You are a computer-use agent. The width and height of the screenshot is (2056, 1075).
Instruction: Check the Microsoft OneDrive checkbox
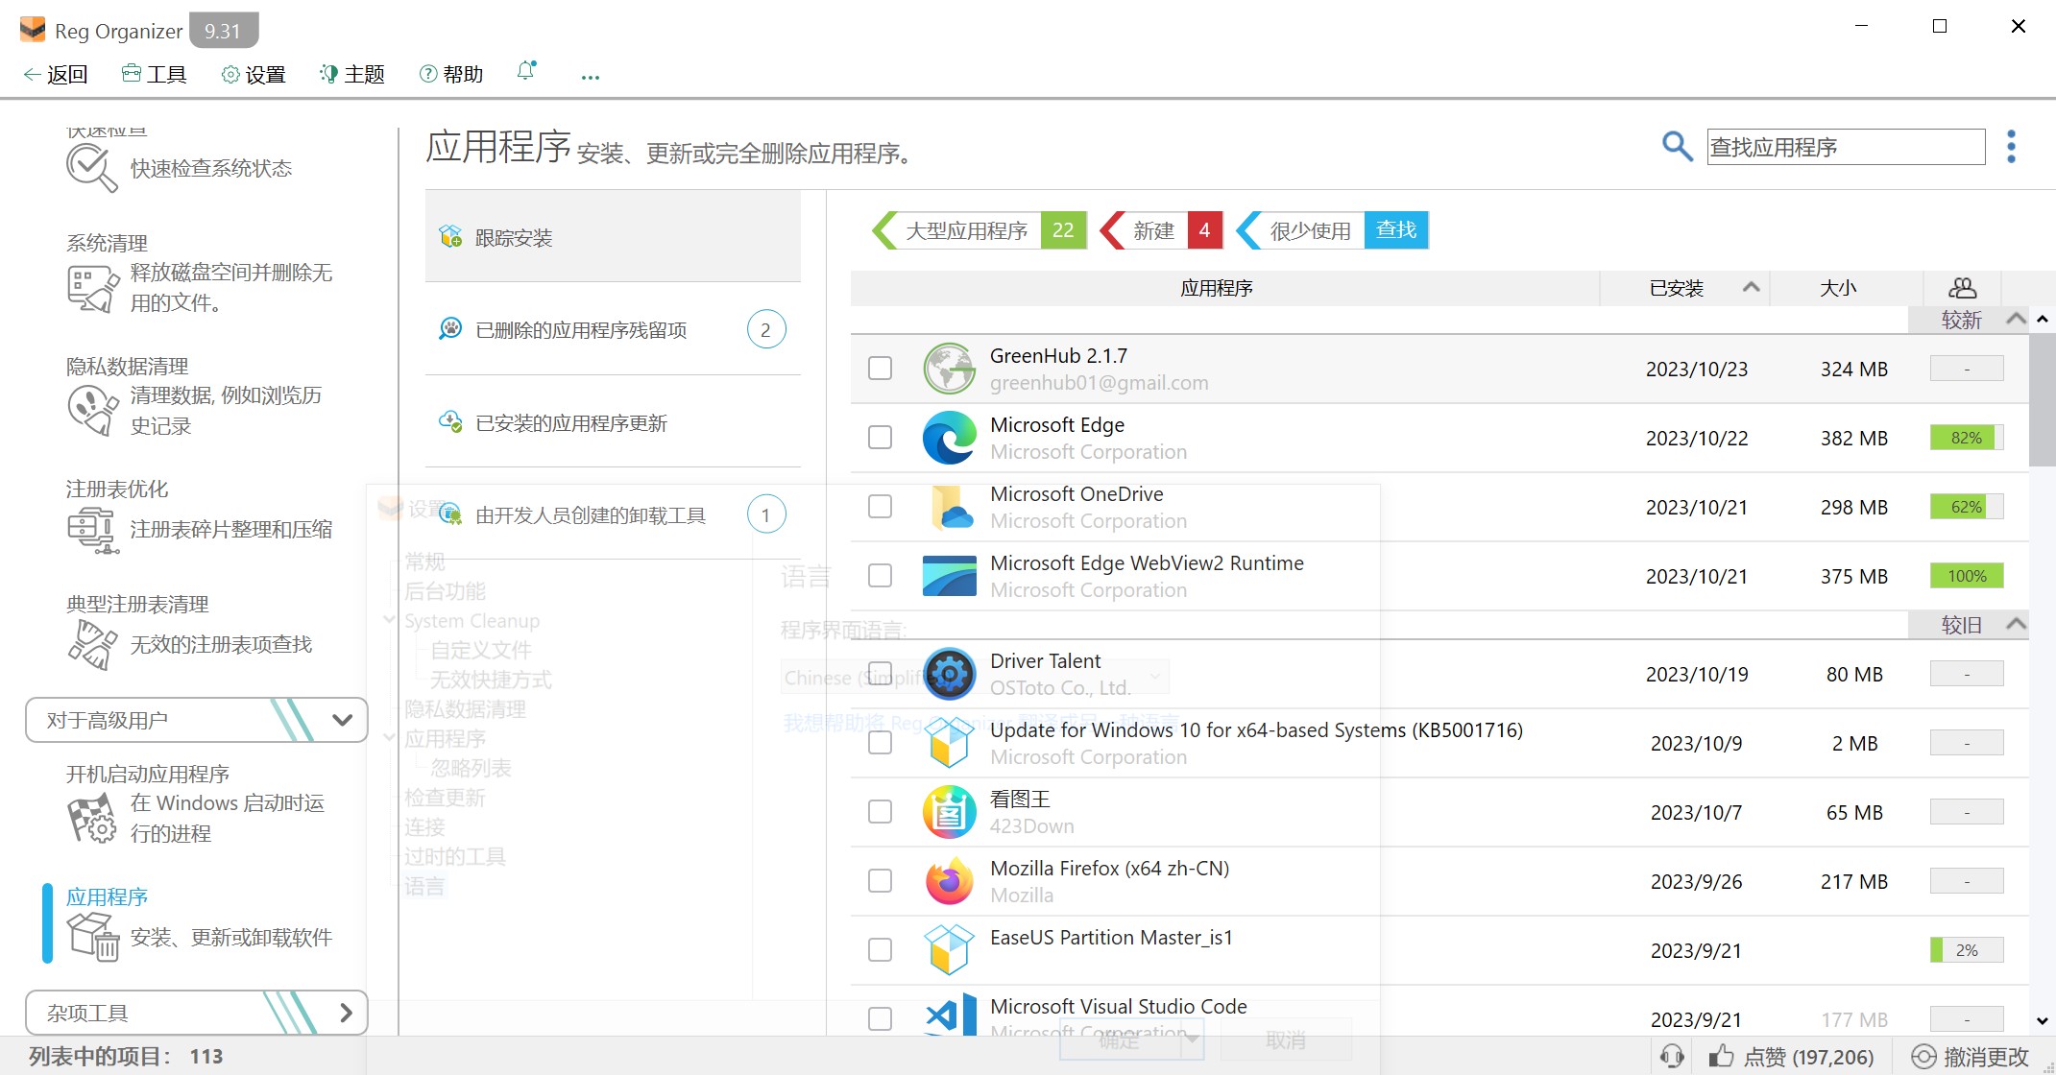click(880, 507)
